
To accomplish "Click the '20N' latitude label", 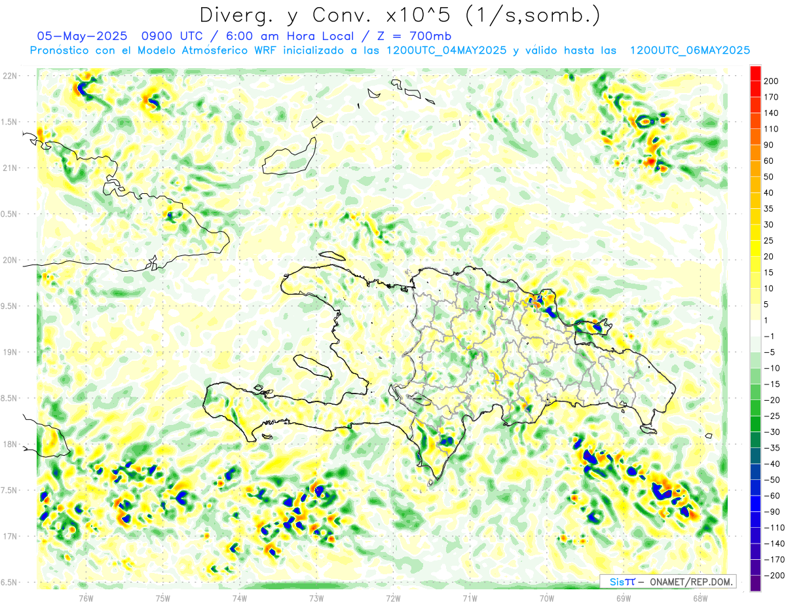I will [10, 260].
